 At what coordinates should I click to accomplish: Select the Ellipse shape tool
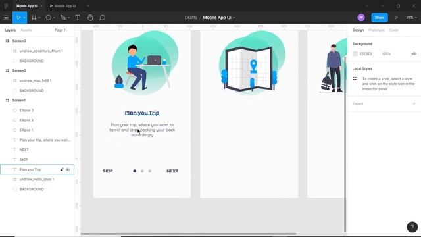[x=48, y=18]
